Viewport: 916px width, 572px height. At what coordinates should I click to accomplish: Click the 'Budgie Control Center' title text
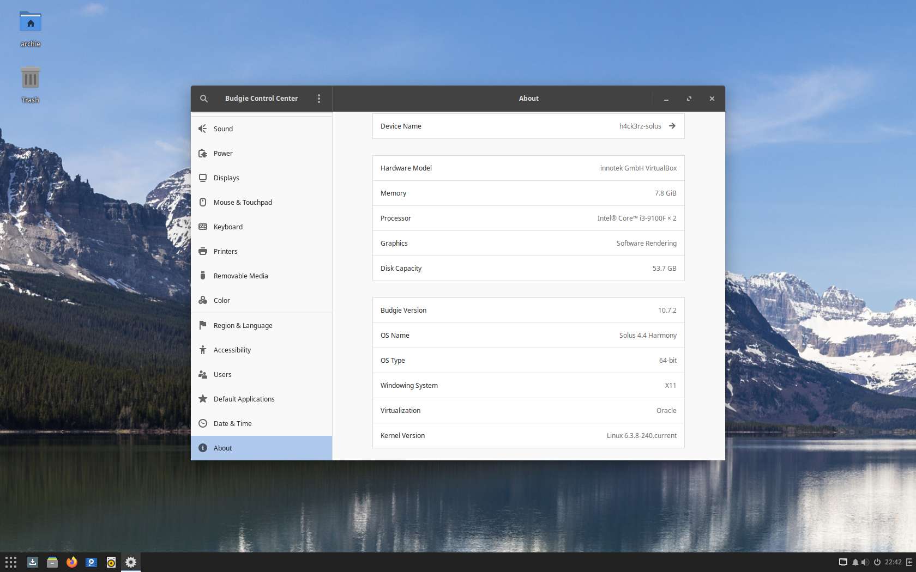(262, 99)
